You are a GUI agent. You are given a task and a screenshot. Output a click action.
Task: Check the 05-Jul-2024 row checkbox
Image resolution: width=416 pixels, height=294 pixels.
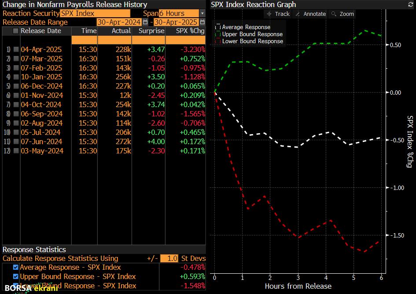tap(16, 132)
